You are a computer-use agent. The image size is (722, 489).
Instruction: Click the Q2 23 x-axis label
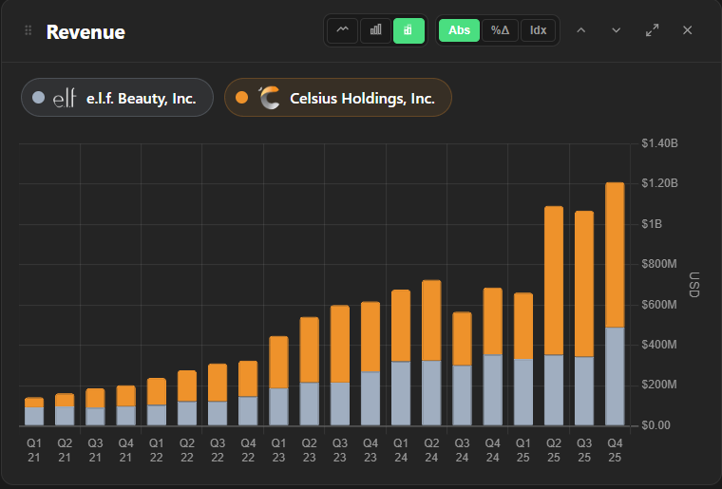pyautogui.click(x=309, y=450)
